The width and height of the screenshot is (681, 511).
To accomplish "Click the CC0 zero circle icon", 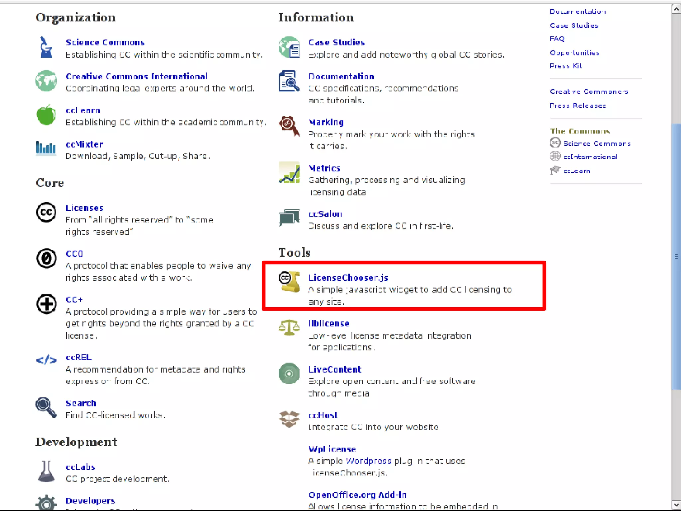I will 46,258.
